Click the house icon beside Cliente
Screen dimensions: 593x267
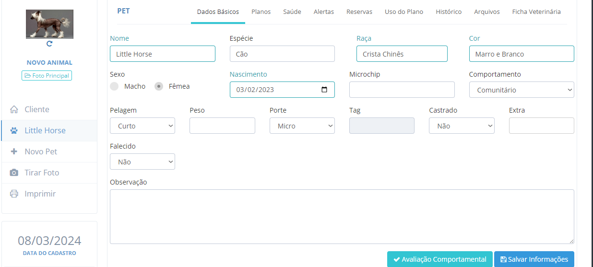pyautogui.click(x=14, y=109)
